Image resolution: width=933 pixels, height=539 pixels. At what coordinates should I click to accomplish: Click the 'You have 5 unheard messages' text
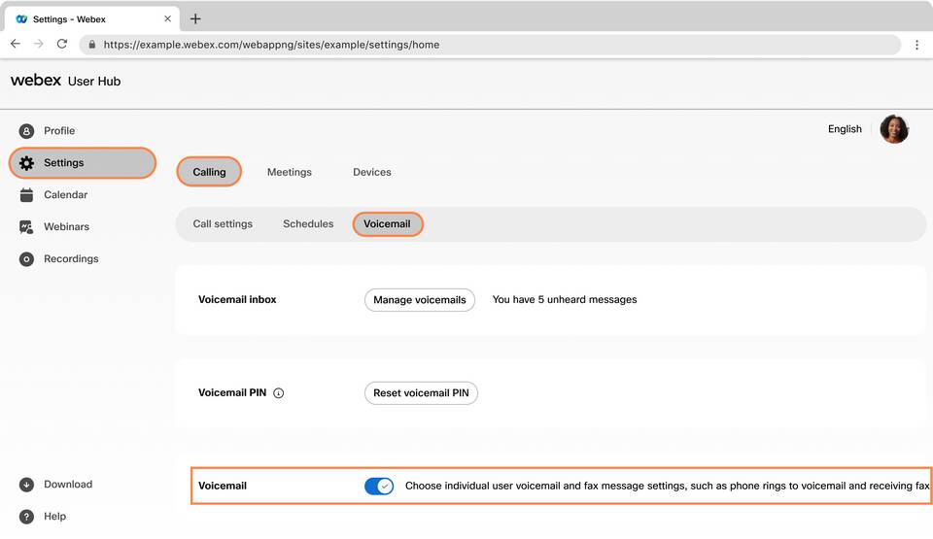564,300
